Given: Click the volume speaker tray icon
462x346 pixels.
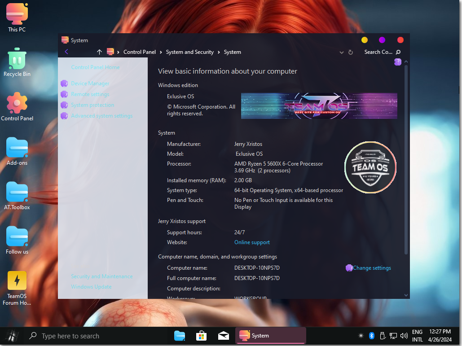Looking at the screenshot, I should (404, 336).
